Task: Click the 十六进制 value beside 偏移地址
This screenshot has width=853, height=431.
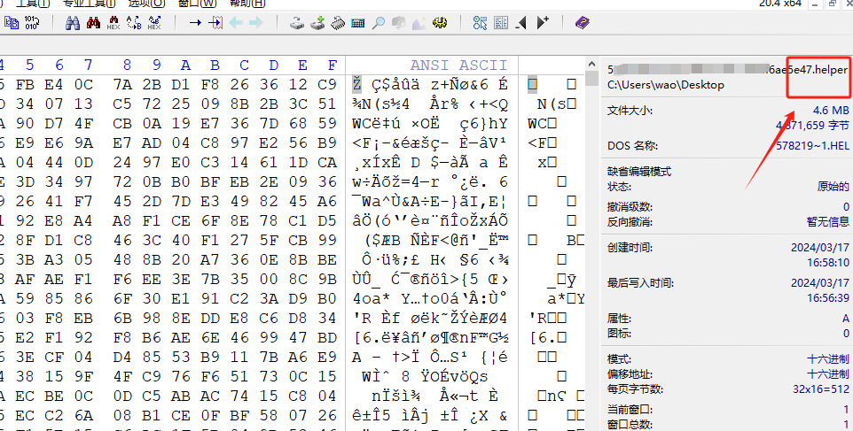Action: click(x=827, y=374)
